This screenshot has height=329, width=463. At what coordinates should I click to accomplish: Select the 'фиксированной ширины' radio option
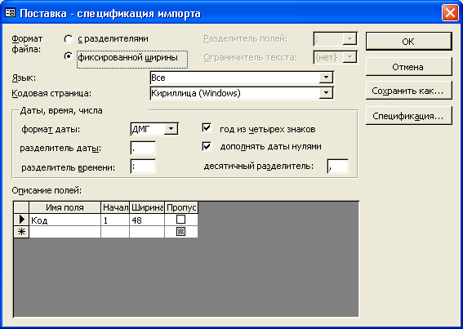(x=69, y=56)
